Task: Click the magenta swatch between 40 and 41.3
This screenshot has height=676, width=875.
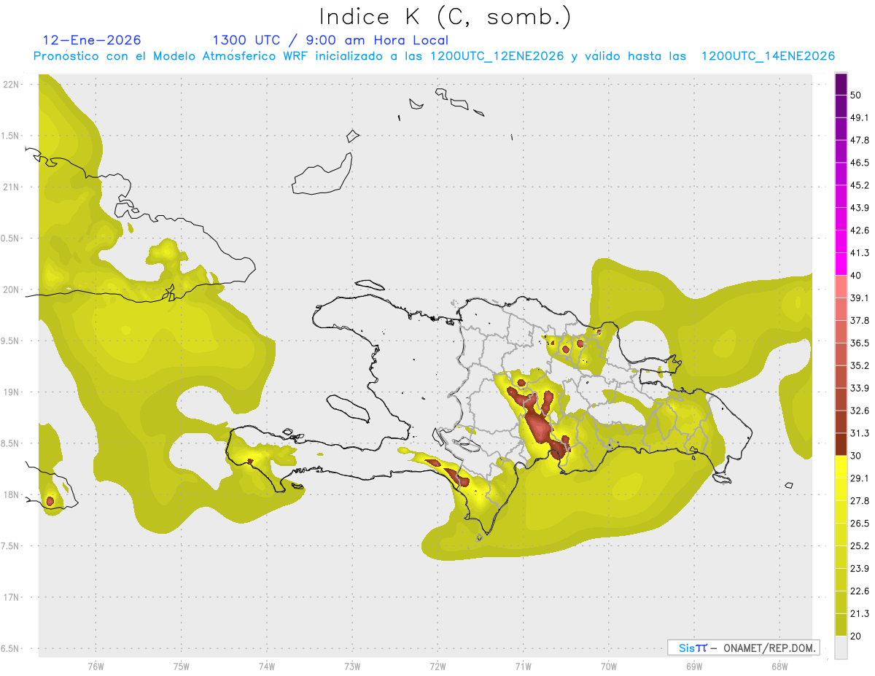Action: coord(841,265)
